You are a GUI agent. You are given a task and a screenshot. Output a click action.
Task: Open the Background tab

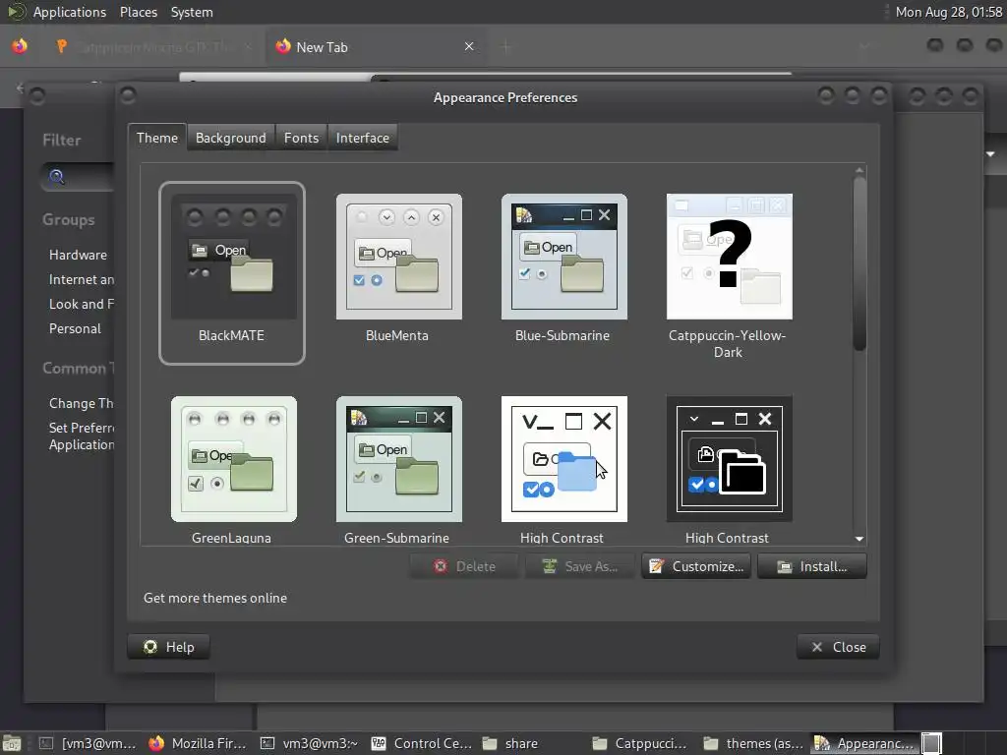[230, 138]
